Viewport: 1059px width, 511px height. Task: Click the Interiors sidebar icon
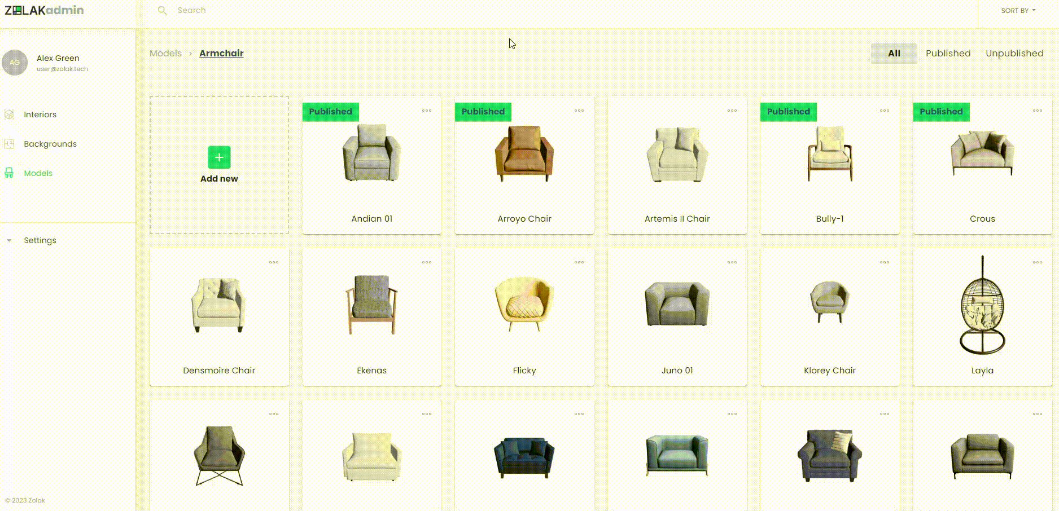pyautogui.click(x=9, y=114)
